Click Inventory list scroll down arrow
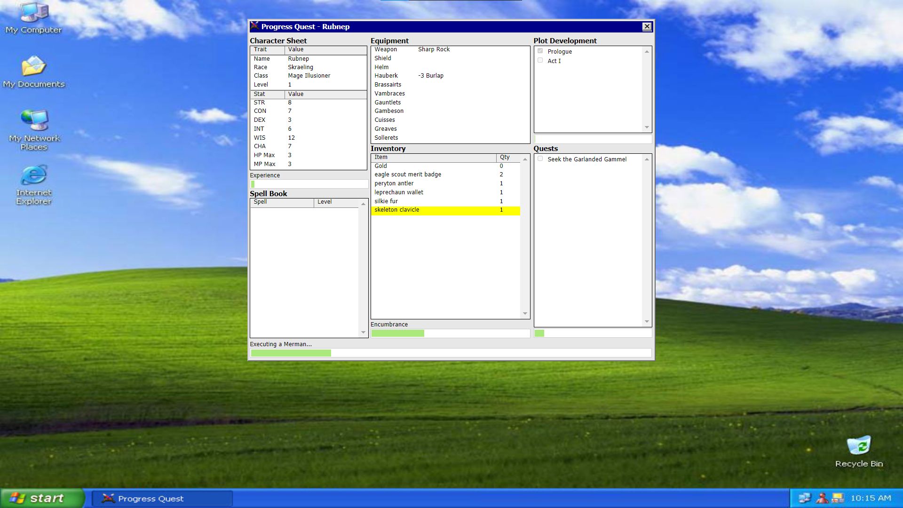This screenshot has height=508, width=903. point(525,314)
